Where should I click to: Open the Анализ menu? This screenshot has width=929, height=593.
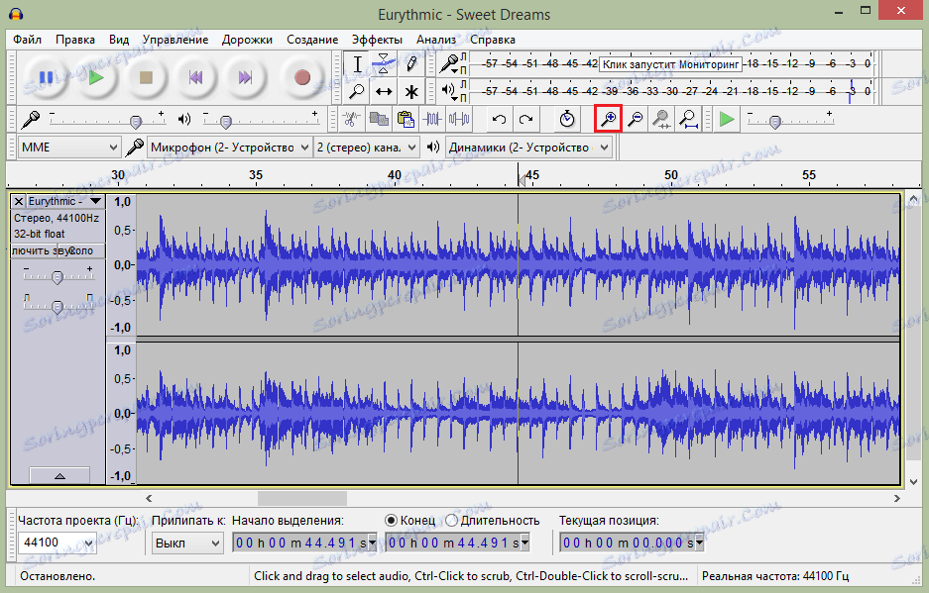point(437,40)
